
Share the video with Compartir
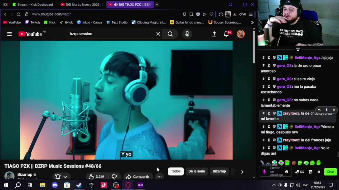[x=138, y=177]
